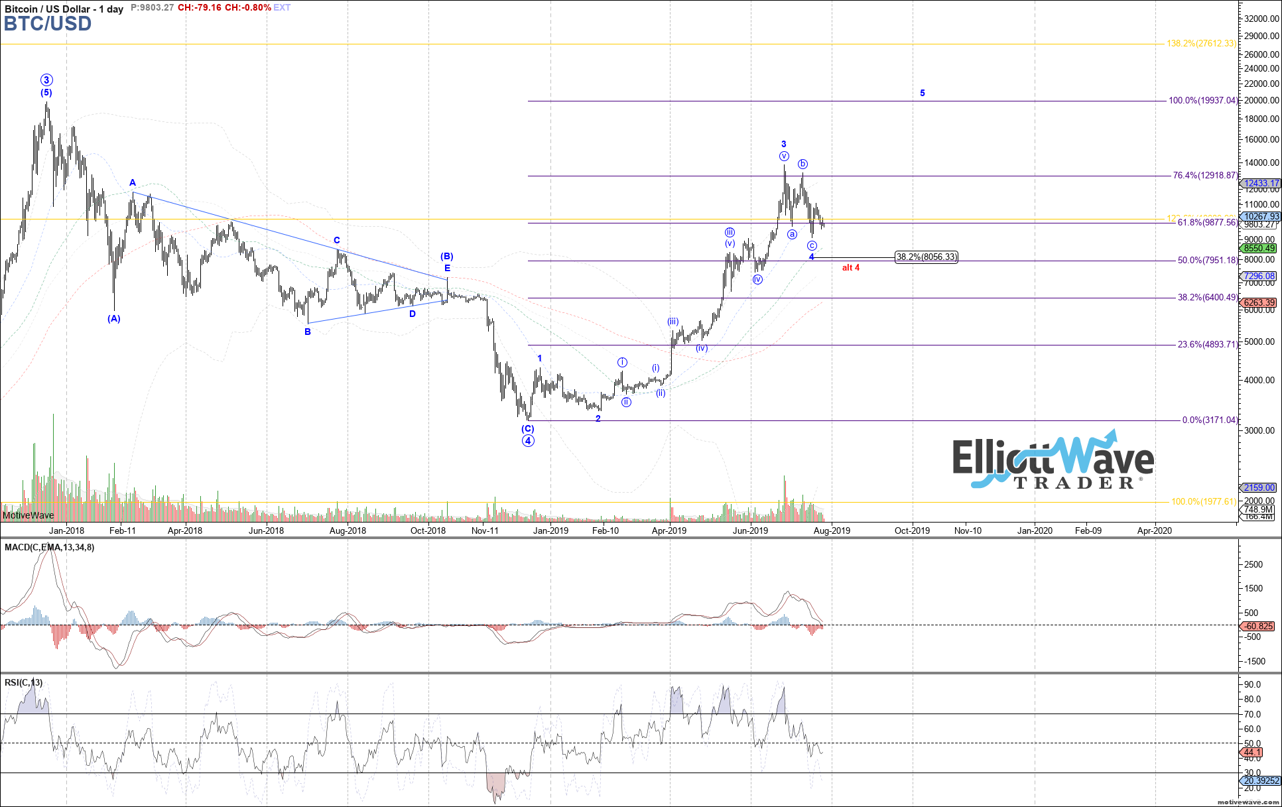1282x807 pixels.
Task: Select the 100.0%(1977.61) yellow volume label
Action: 1203,502
